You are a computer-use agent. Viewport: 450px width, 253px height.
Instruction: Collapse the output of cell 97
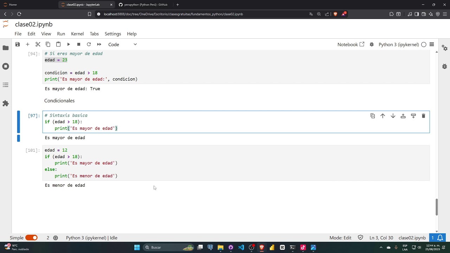click(x=19, y=138)
